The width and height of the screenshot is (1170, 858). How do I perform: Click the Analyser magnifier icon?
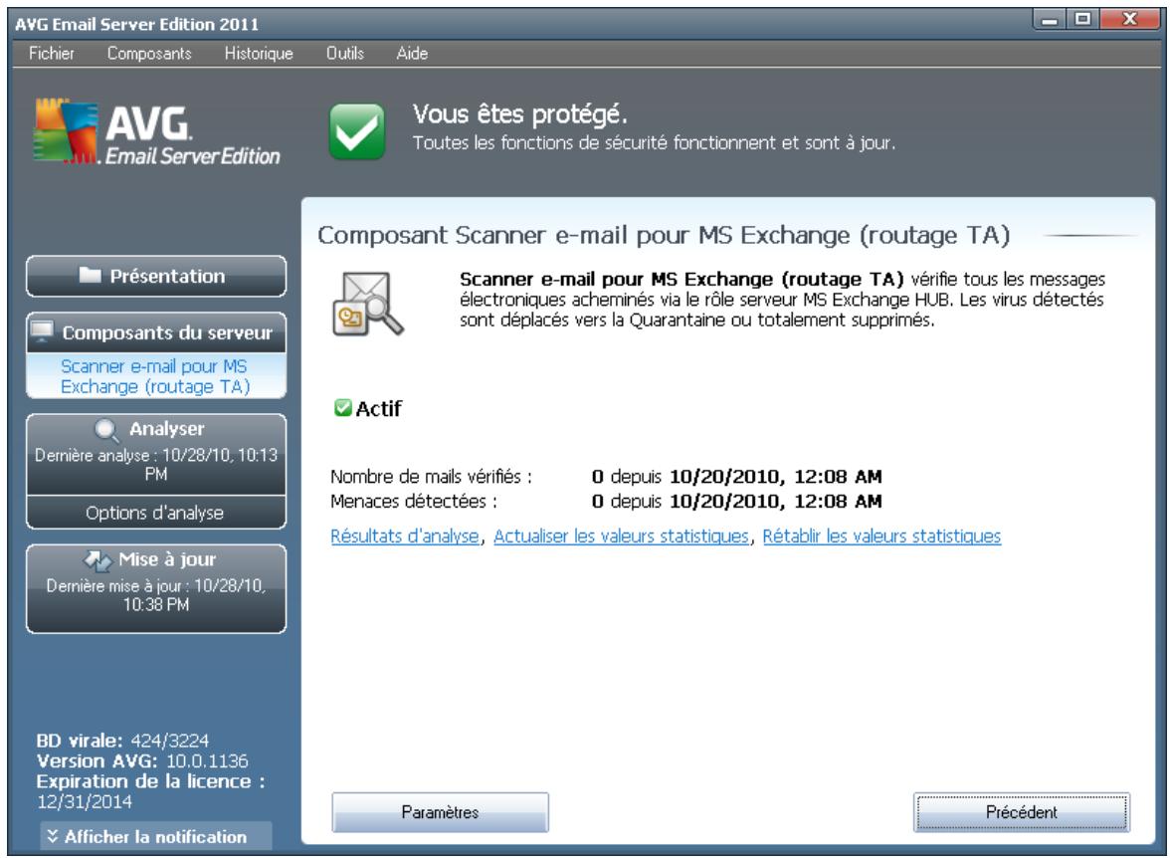[x=106, y=430]
